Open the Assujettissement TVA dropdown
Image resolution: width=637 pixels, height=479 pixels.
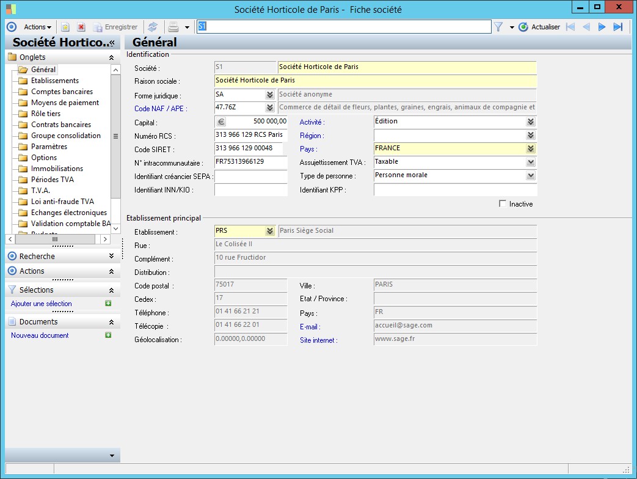point(530,162)
